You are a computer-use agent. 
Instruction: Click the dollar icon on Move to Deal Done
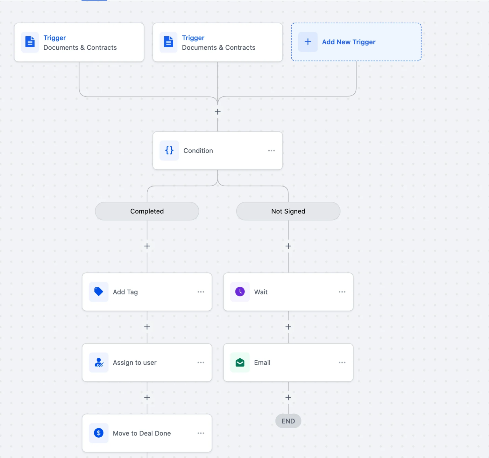tap(98, 433)
